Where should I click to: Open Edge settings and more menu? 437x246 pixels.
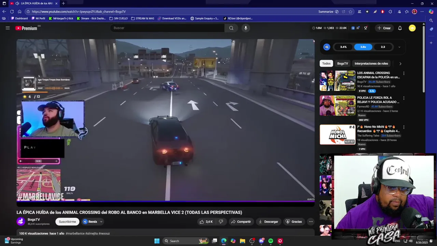click(x=422, y=12)
